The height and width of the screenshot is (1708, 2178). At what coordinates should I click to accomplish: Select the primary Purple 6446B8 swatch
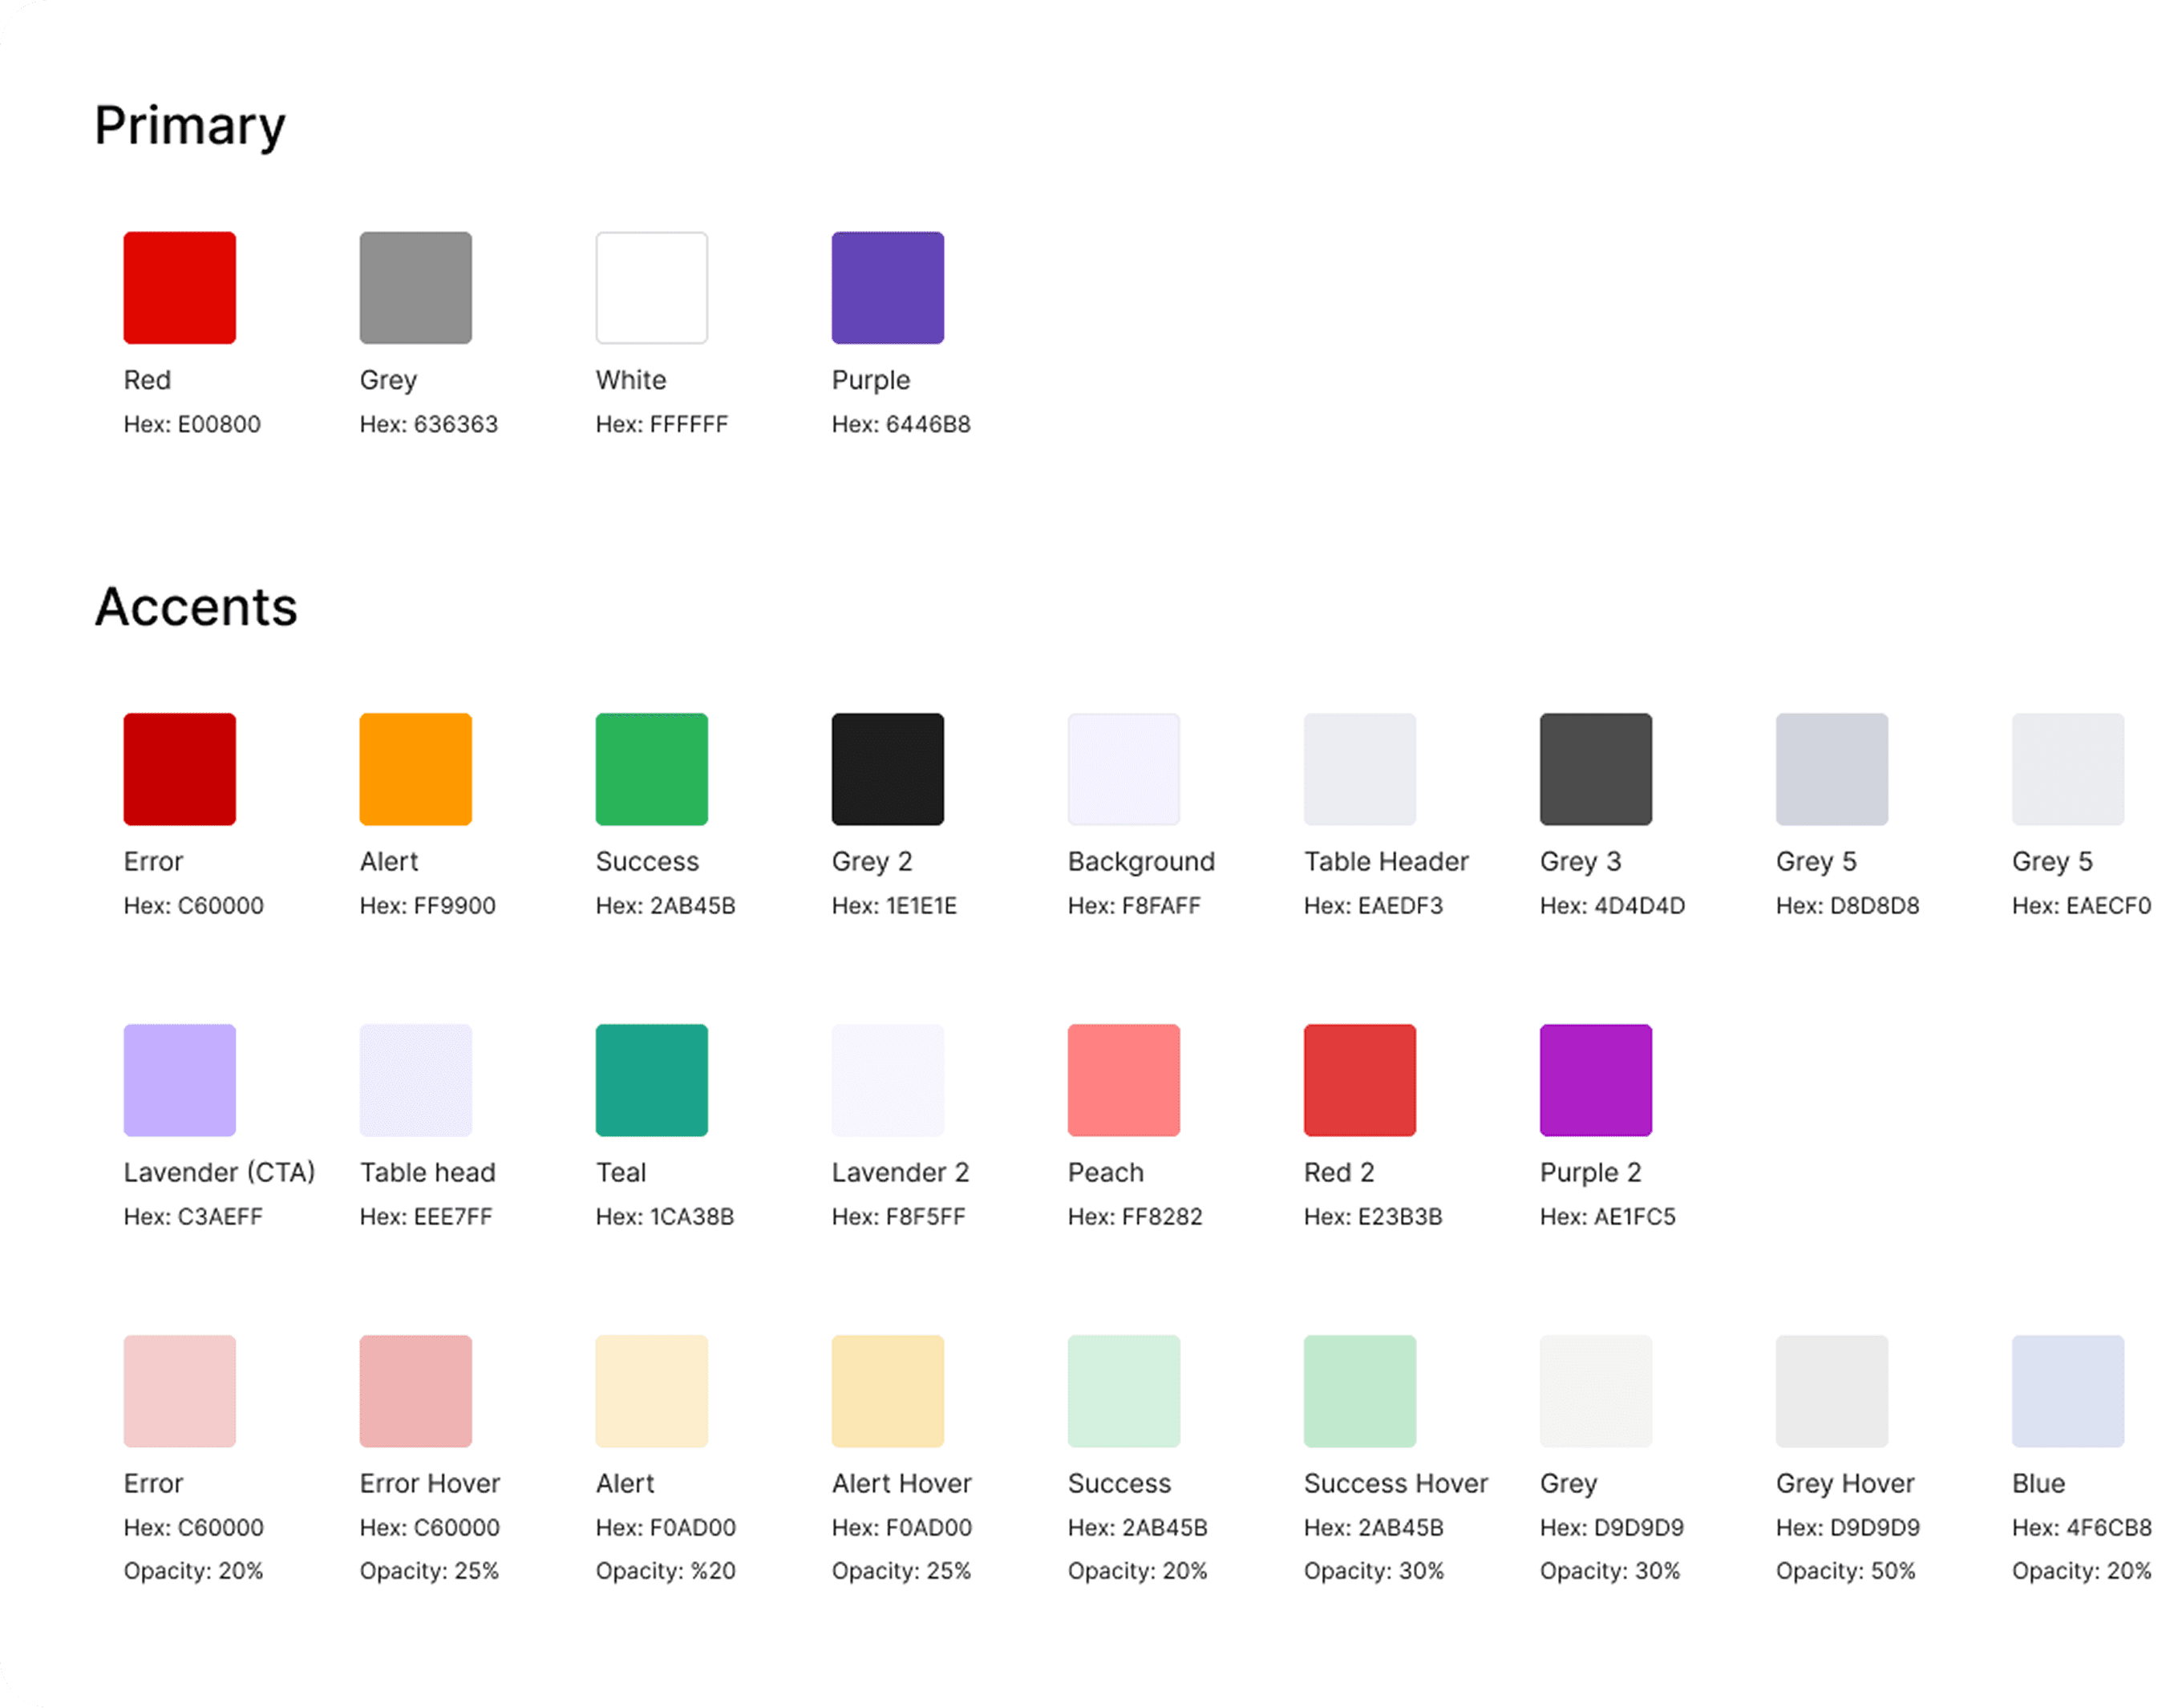pyautogui.click(x=887, y=288)
